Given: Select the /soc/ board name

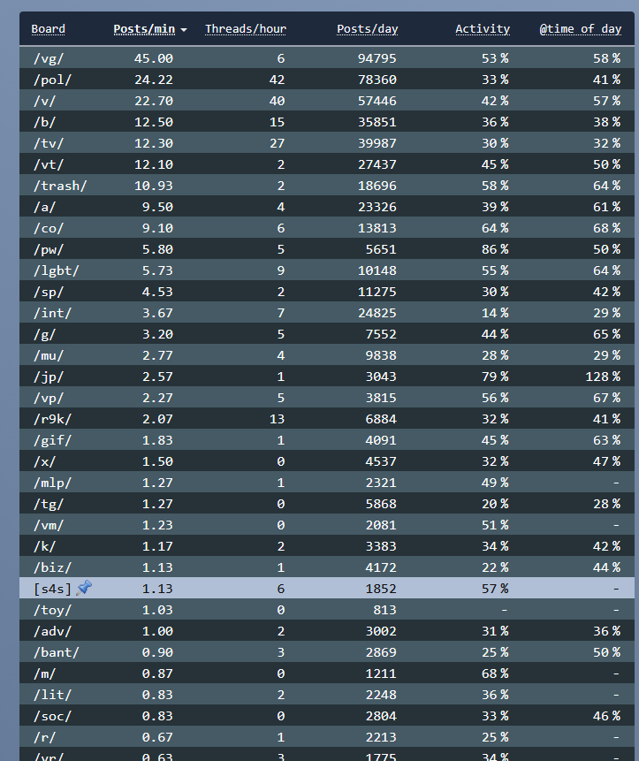Looking at the screenshot, I should (52, 716).
